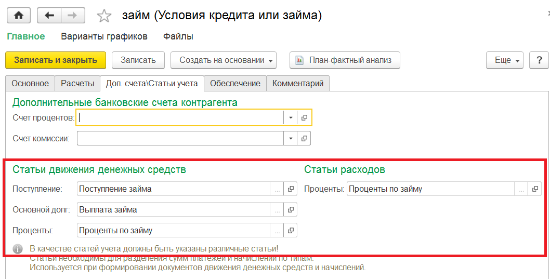
Task: Open help with question mark button
Action: pos(539,60)
